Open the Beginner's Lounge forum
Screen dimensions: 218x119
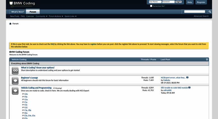[29, 78]
